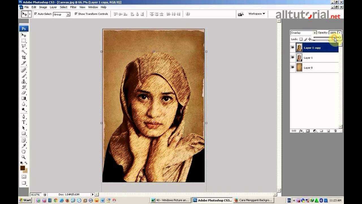Select the Notes tool
This screenshot has width=362, height=204.
(24, 140)
